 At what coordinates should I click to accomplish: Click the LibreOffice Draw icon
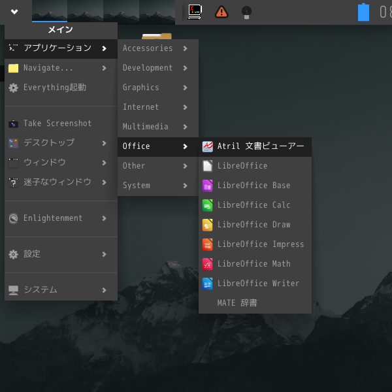207,225
